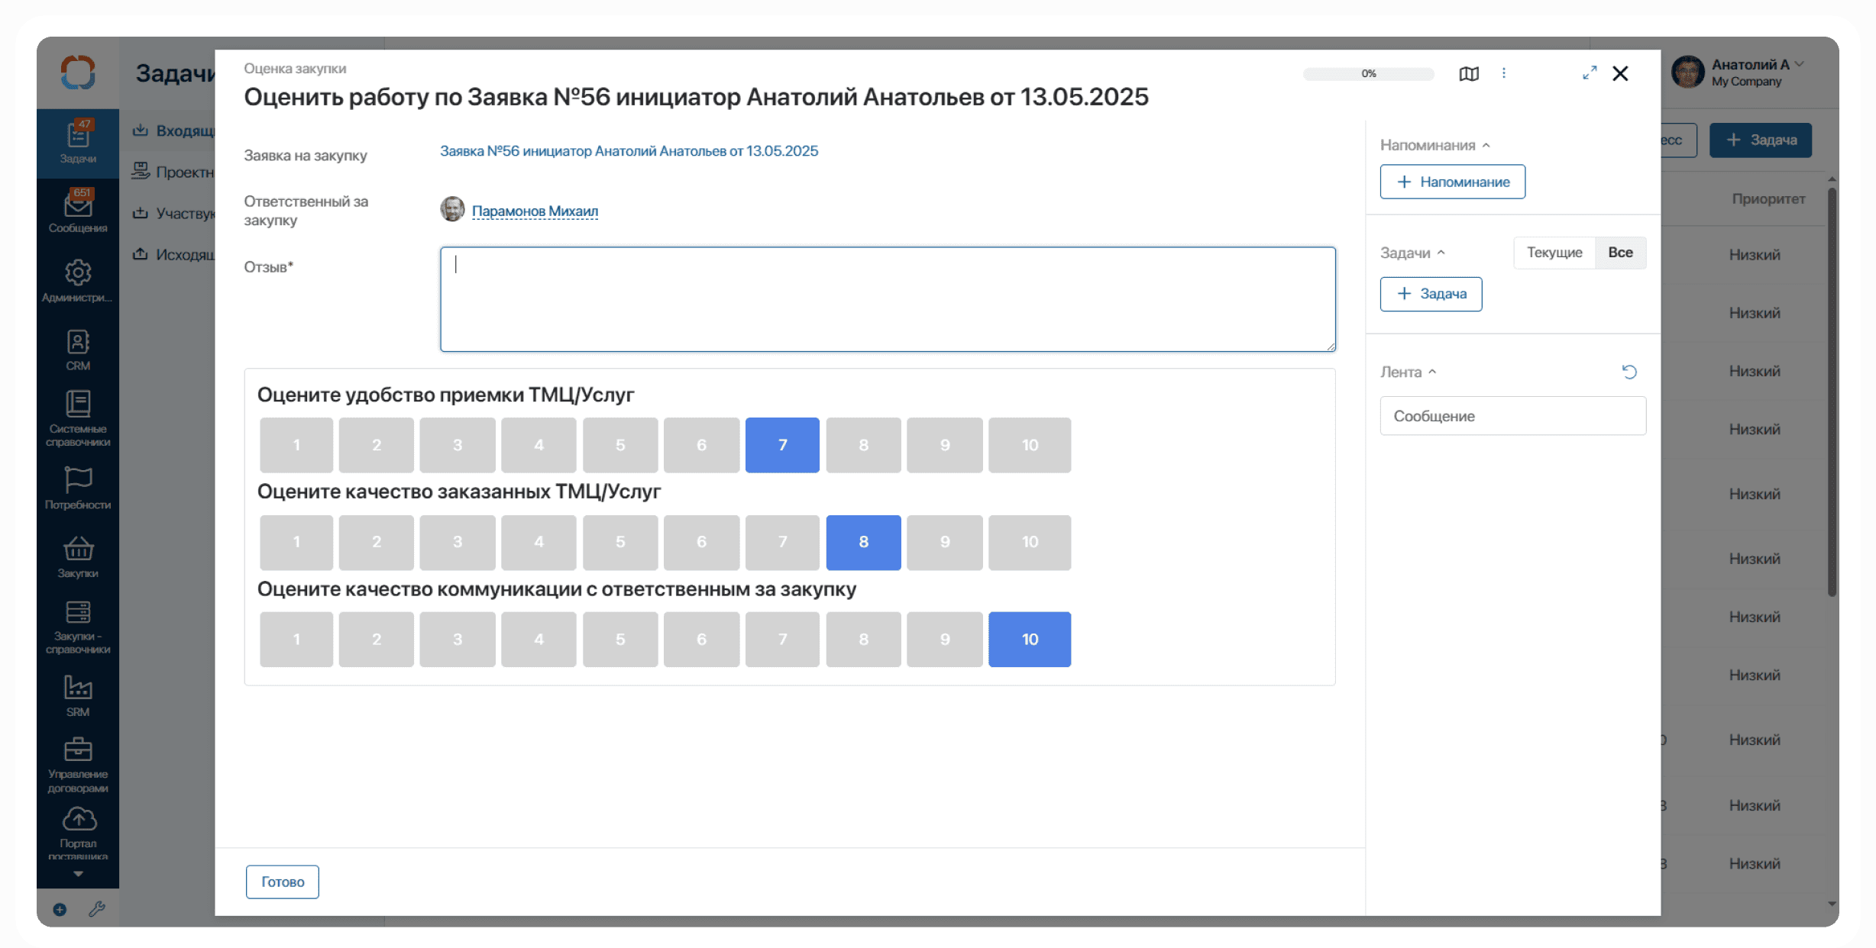Screen dimensions: 1876x948
Task: Open Закупки section in sidebar
Action: 78,556
